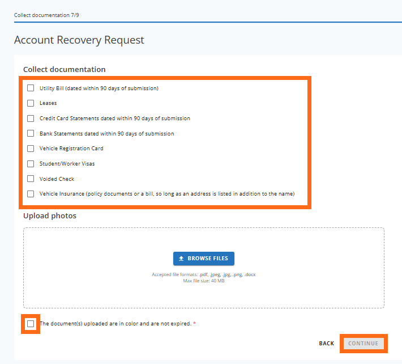This screenshot has height=364, width=402.
Task: Click the 'Collect documentation 7/9' step text
Action: (46, 15)
